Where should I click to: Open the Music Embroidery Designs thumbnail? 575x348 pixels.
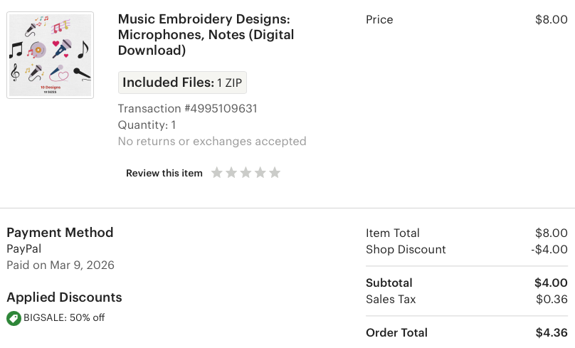[x=50, y=55]
